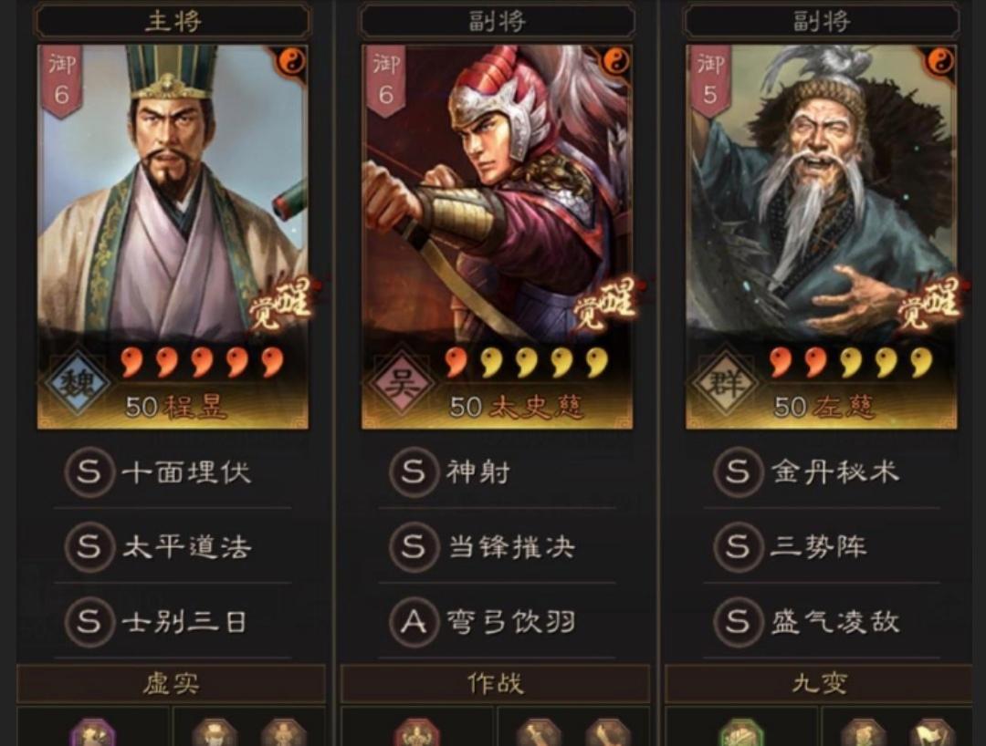Click the yin-yang icon on 程昱's portrait
This screenshot has width=986, height=746.
tap(292, 61)
